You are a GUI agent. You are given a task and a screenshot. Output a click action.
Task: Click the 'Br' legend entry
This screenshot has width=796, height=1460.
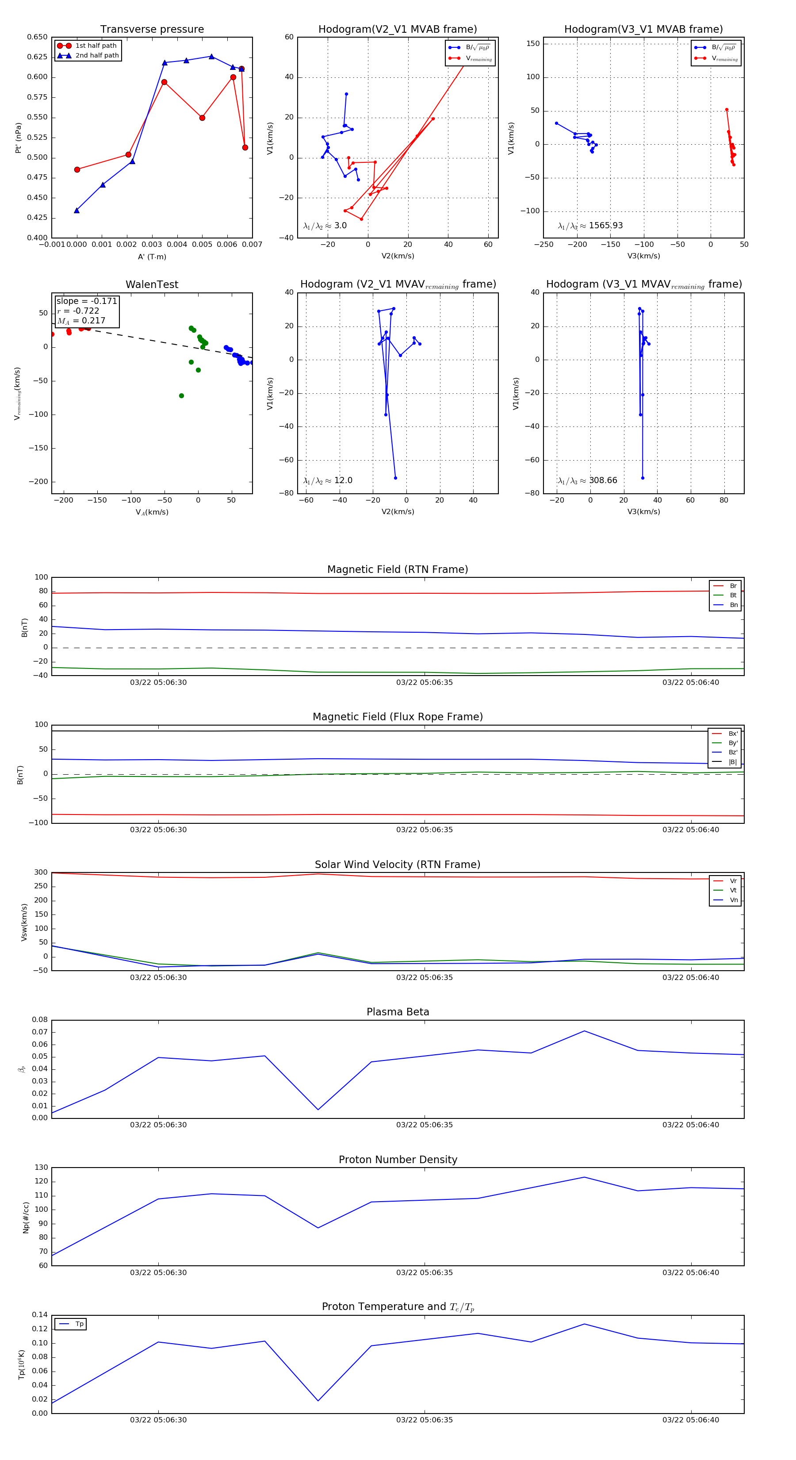(725, 586)
